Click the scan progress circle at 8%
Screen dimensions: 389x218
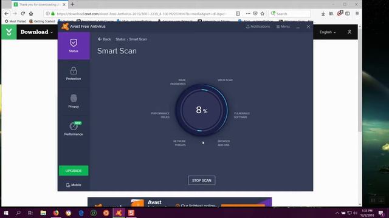tap(201, 110)
